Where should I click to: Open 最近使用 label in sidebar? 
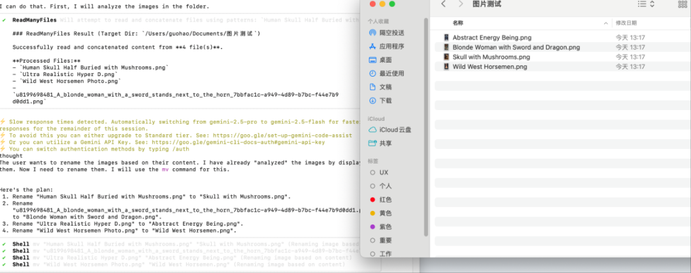click(392, 74)
